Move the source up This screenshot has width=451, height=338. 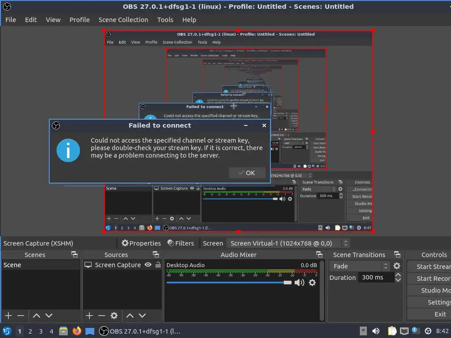130,316
